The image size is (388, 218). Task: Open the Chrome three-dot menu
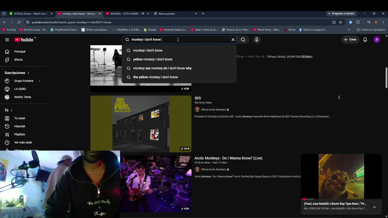[x=383, y=22]
